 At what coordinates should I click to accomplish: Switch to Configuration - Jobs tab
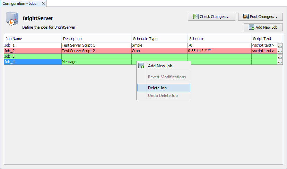click(19, 3)
